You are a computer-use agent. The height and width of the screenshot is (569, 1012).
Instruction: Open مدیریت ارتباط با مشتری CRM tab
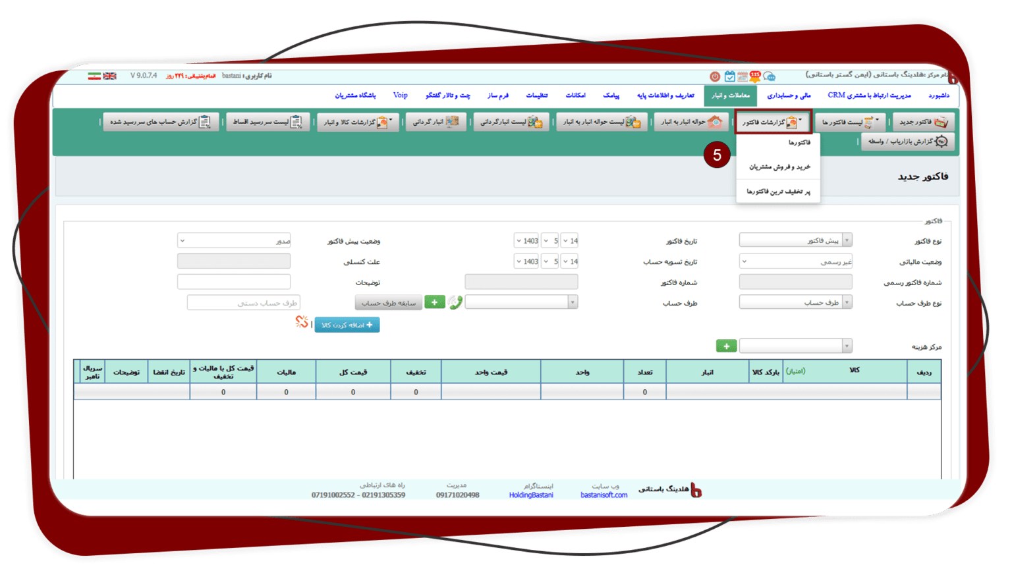869,95
